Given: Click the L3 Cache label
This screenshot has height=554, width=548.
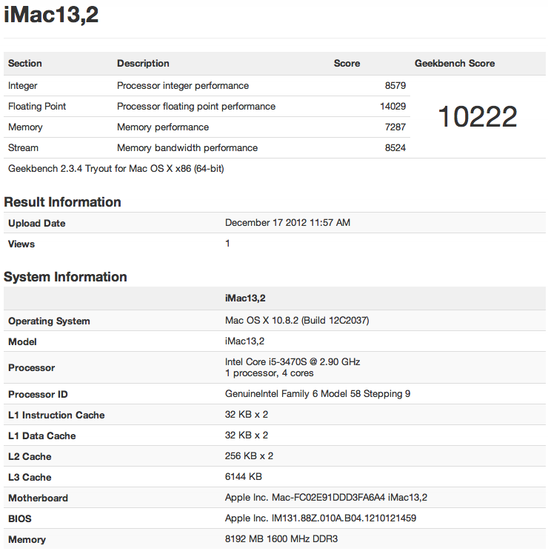Looking at the screenshot, I should tap(30, 478).
